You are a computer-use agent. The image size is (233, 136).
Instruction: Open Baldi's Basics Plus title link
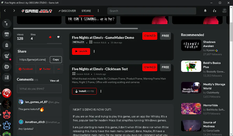212,65
